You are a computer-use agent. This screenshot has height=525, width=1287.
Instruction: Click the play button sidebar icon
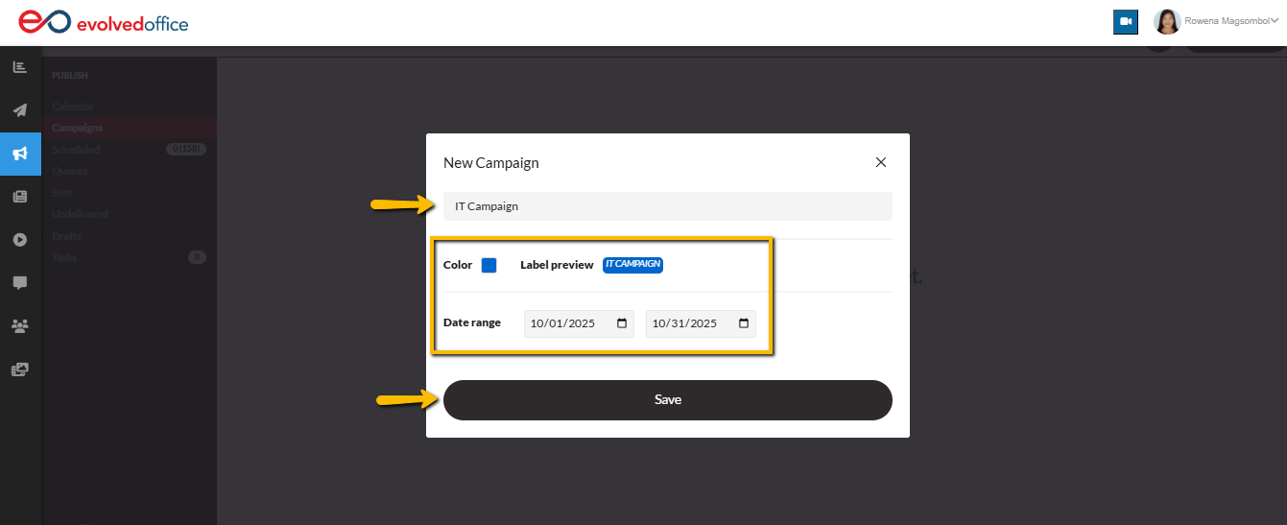tap(19, 239)
